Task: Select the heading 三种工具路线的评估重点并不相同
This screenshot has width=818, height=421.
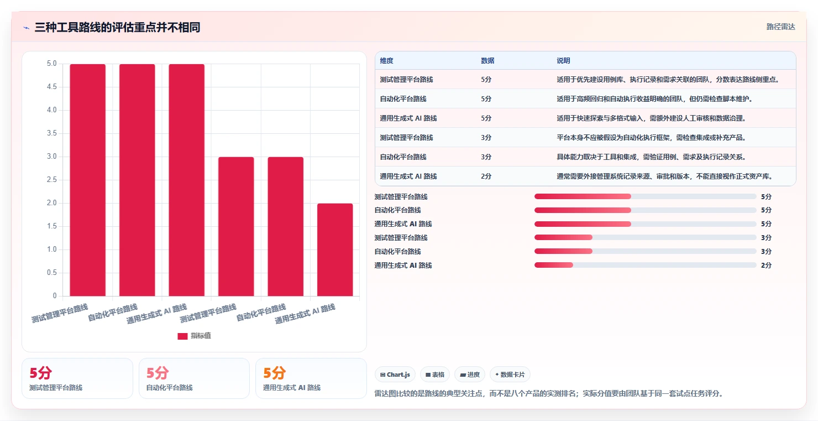Action: coord(117,27)
